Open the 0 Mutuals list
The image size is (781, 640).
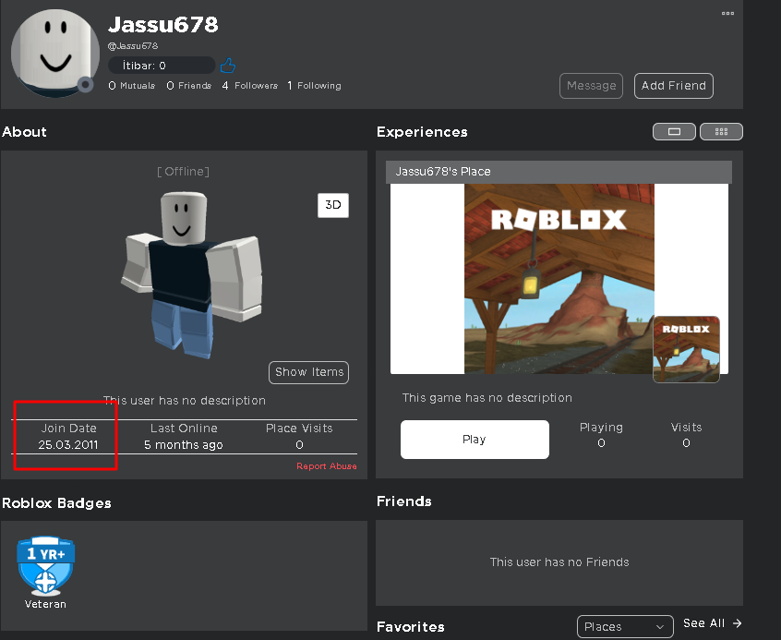point(131,86)
